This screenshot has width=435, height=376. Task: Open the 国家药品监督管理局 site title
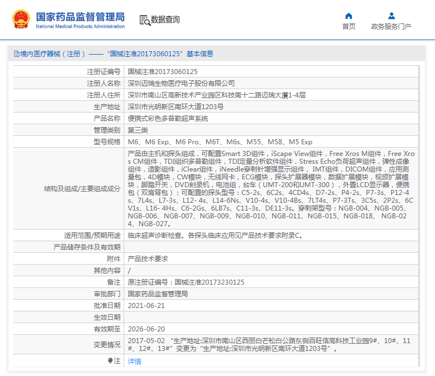(x=80, y=17)
